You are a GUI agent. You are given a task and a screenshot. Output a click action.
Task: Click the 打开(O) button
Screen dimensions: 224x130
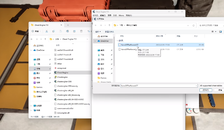[206, 90]
